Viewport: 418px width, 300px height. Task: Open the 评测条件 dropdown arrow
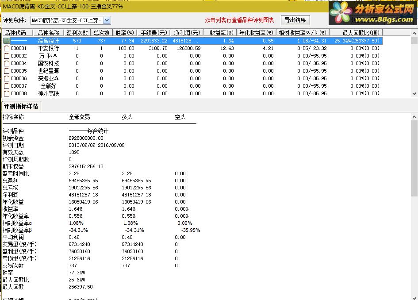pyautogui.click(x=107, y=20)
